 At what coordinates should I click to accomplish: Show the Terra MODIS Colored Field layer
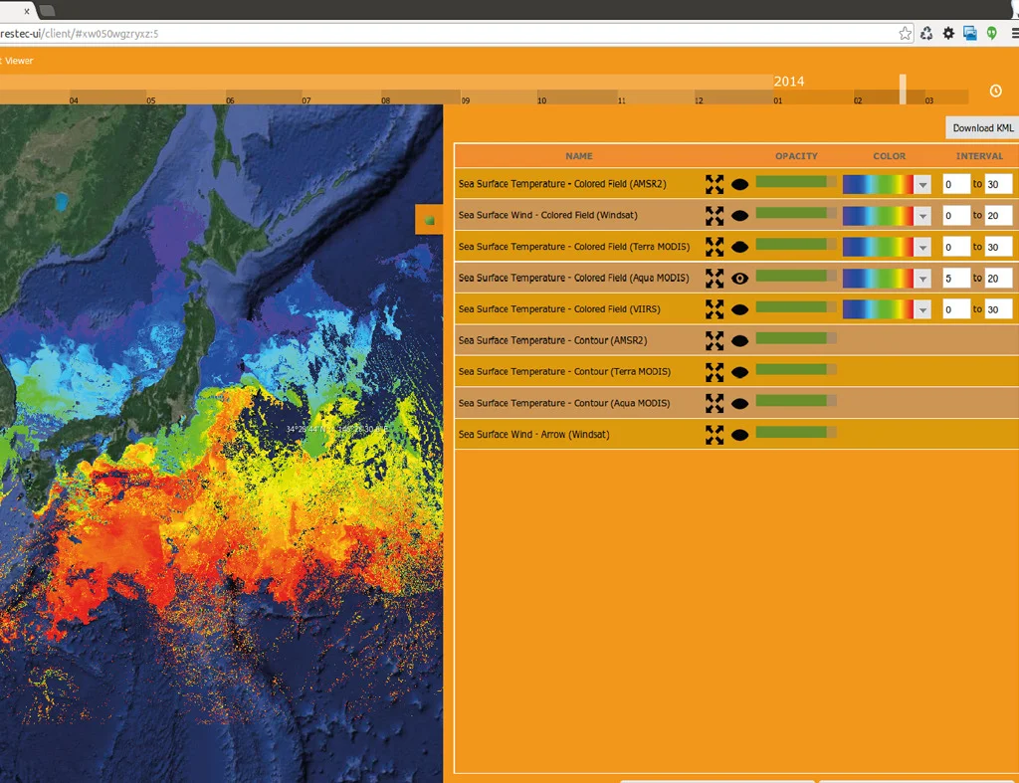tap(739, 247)
